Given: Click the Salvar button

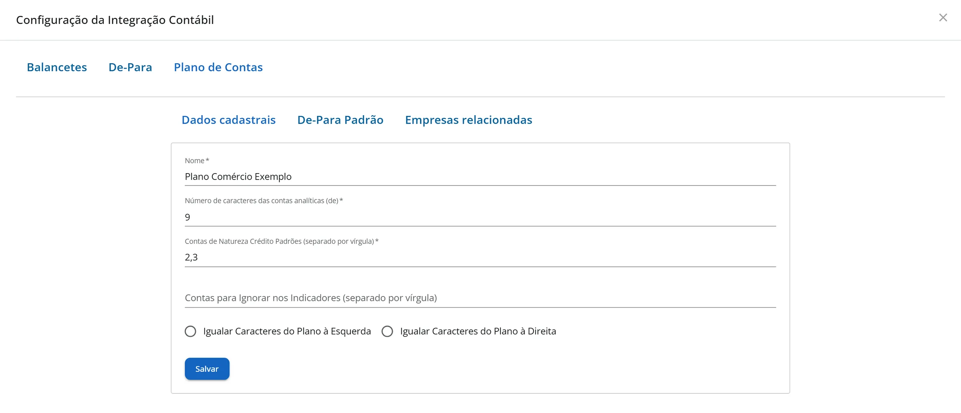Looking at the screenshot, I should coord(207,369).
